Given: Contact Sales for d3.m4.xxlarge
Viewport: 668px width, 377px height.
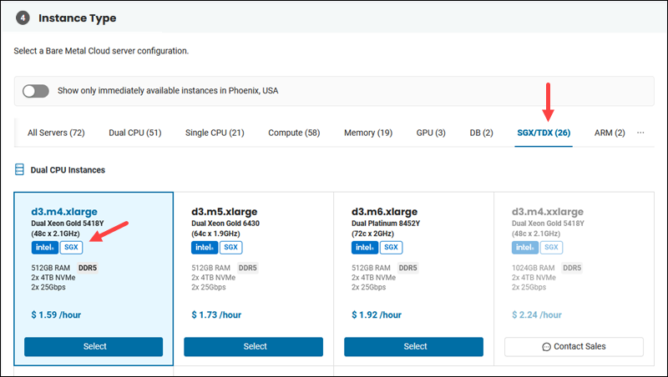Looking at the screenshot, I should [x=574, y=346].
